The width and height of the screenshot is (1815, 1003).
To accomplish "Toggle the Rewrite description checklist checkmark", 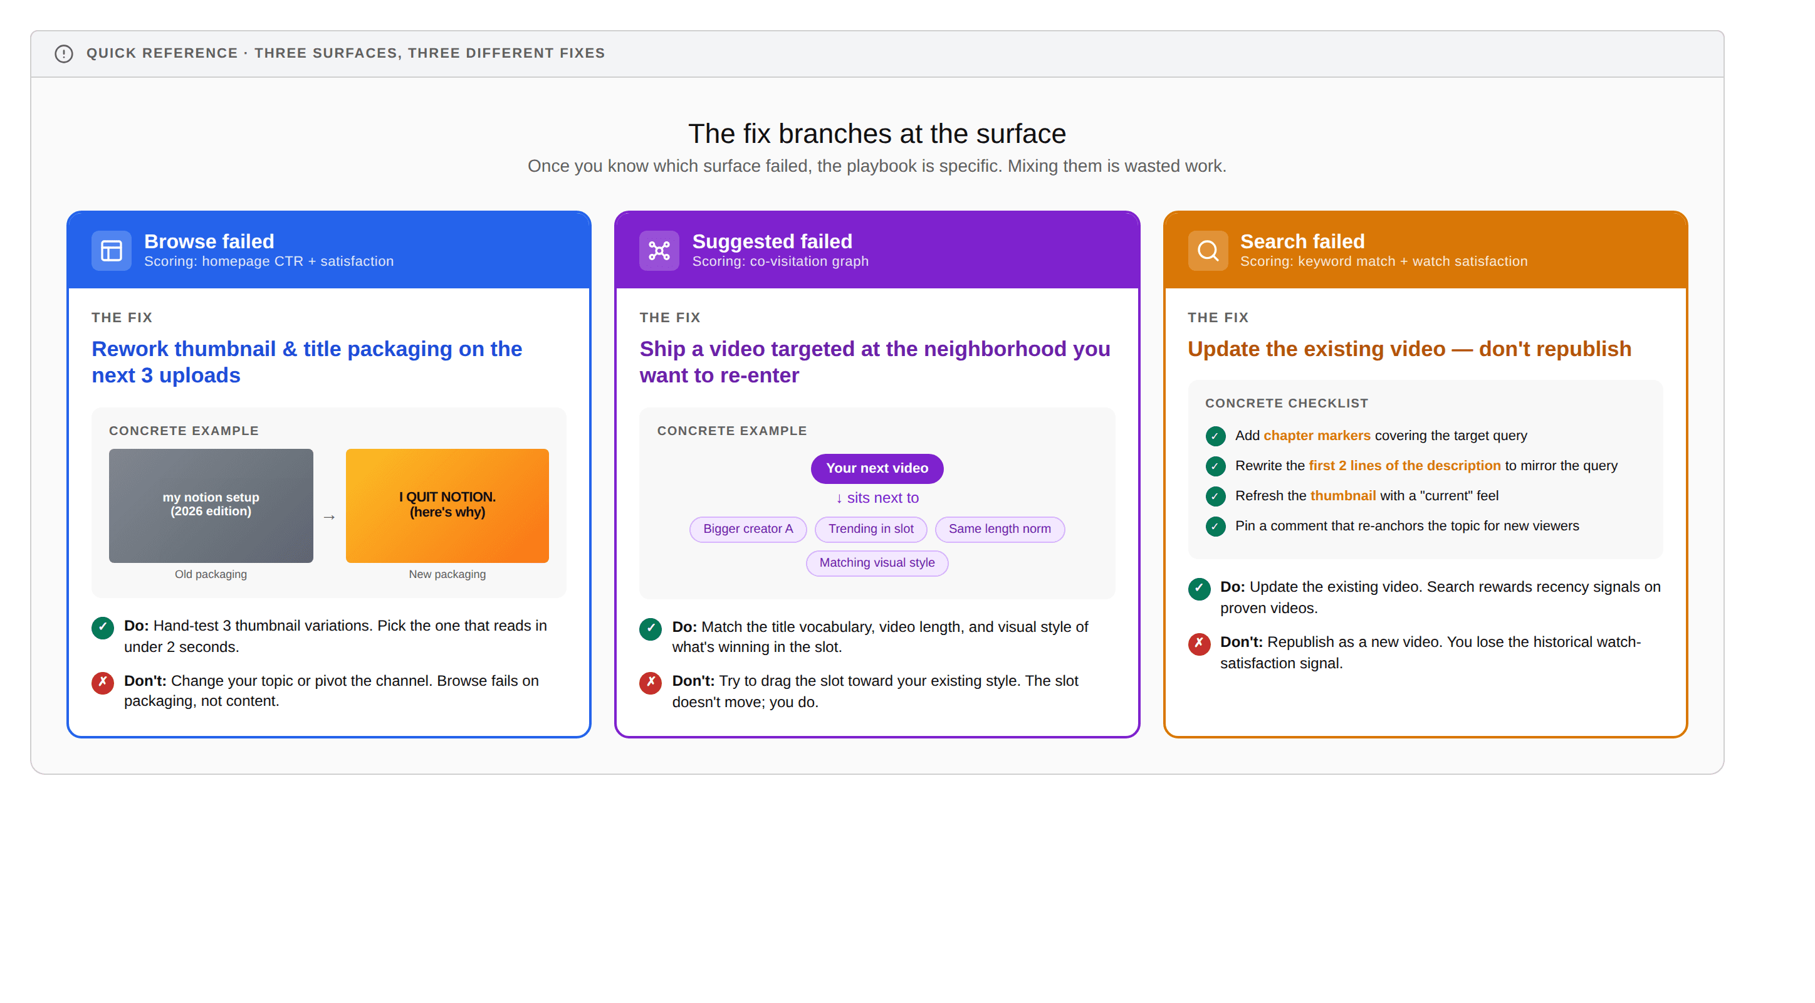I will 1215,466.
